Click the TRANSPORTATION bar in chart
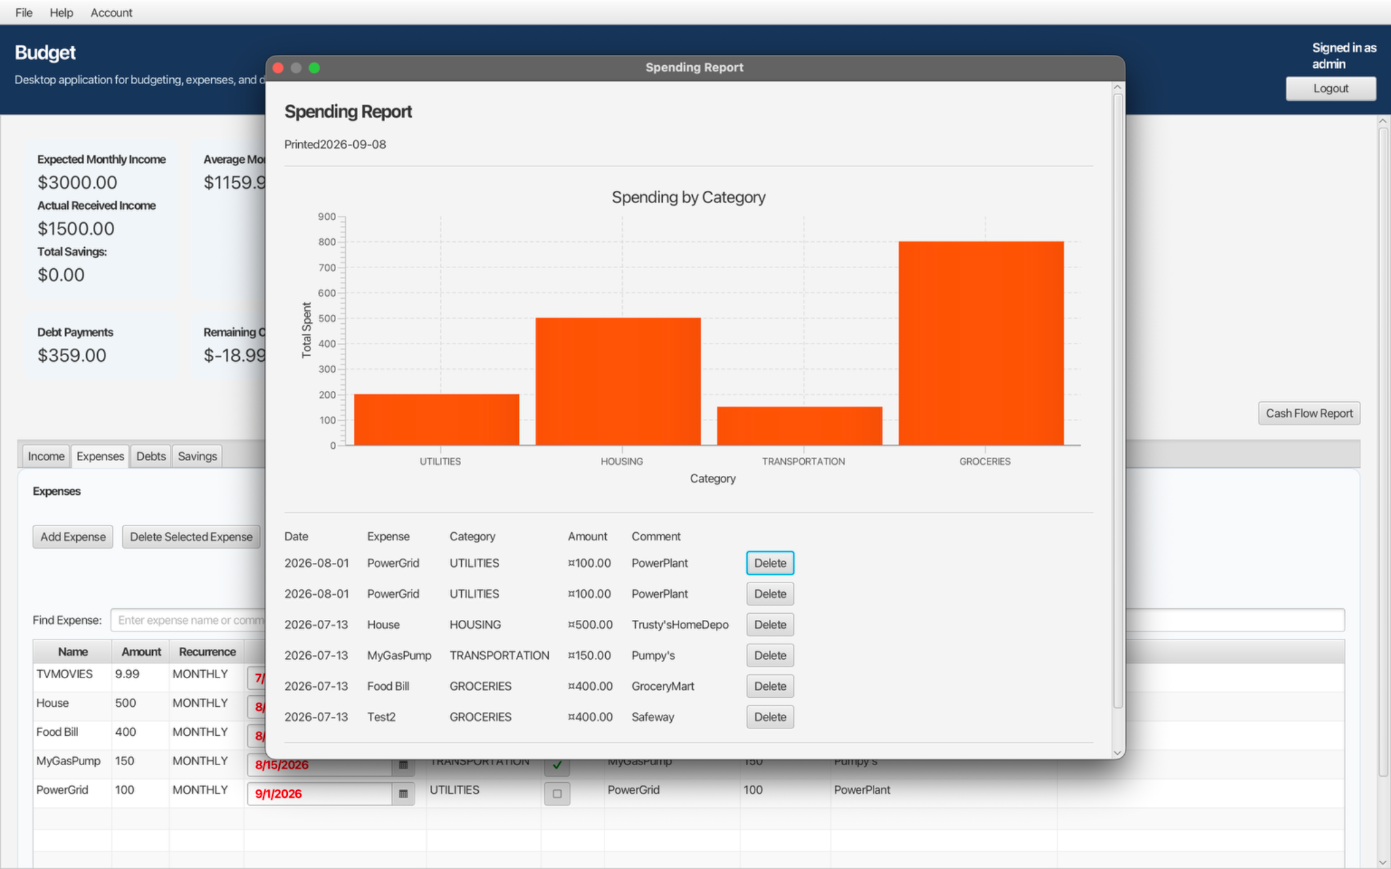The height and width of the screenshot is (869, 1391). tap(799, 426)
